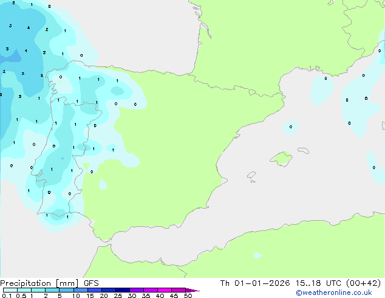Click the legend value '50'

188,296
